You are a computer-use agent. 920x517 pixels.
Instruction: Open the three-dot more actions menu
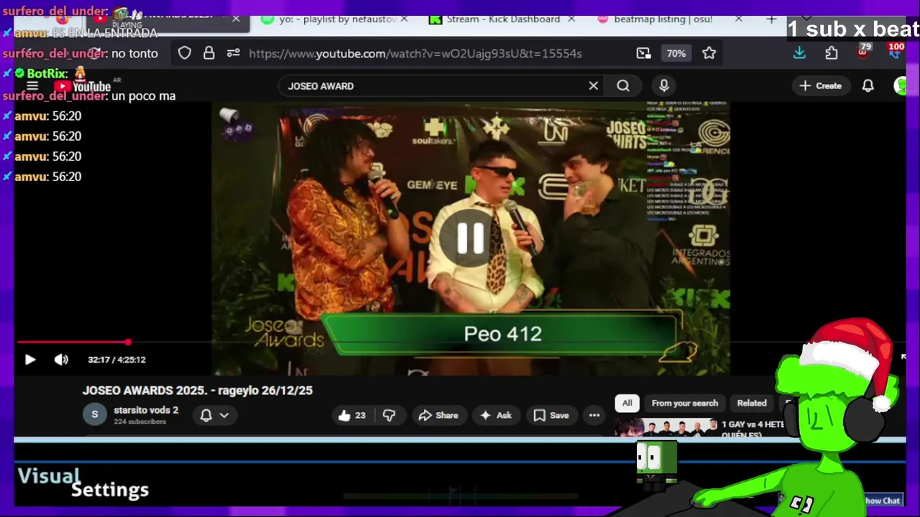tap(594, 415)
